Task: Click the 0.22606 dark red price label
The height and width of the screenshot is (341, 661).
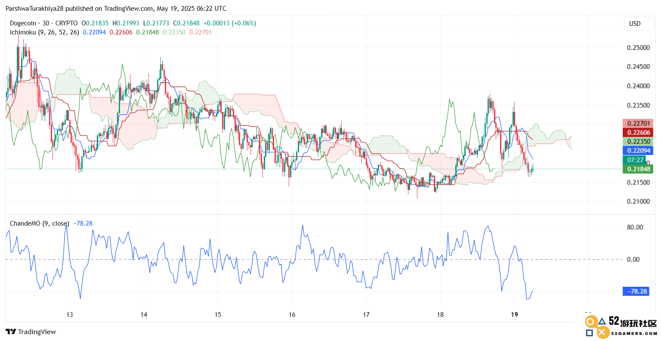Action: (638, 133)
